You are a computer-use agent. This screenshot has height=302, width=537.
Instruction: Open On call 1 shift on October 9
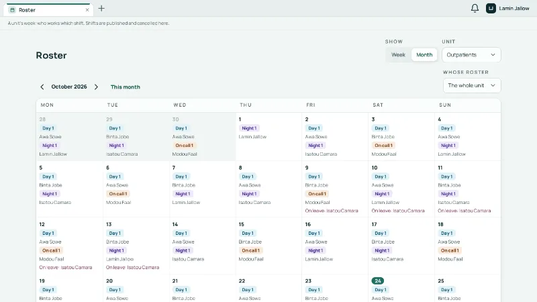[x=317, y=194]
